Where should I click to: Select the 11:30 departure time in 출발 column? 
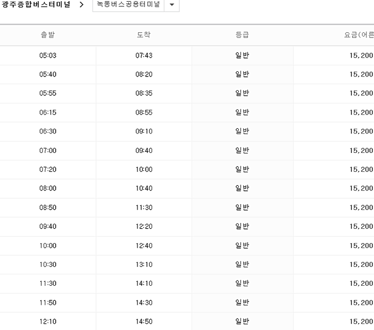pos(48,283)
